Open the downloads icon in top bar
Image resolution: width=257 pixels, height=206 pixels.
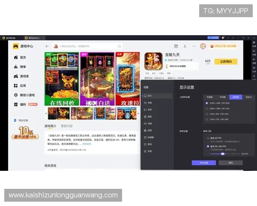tap(185, 46)
